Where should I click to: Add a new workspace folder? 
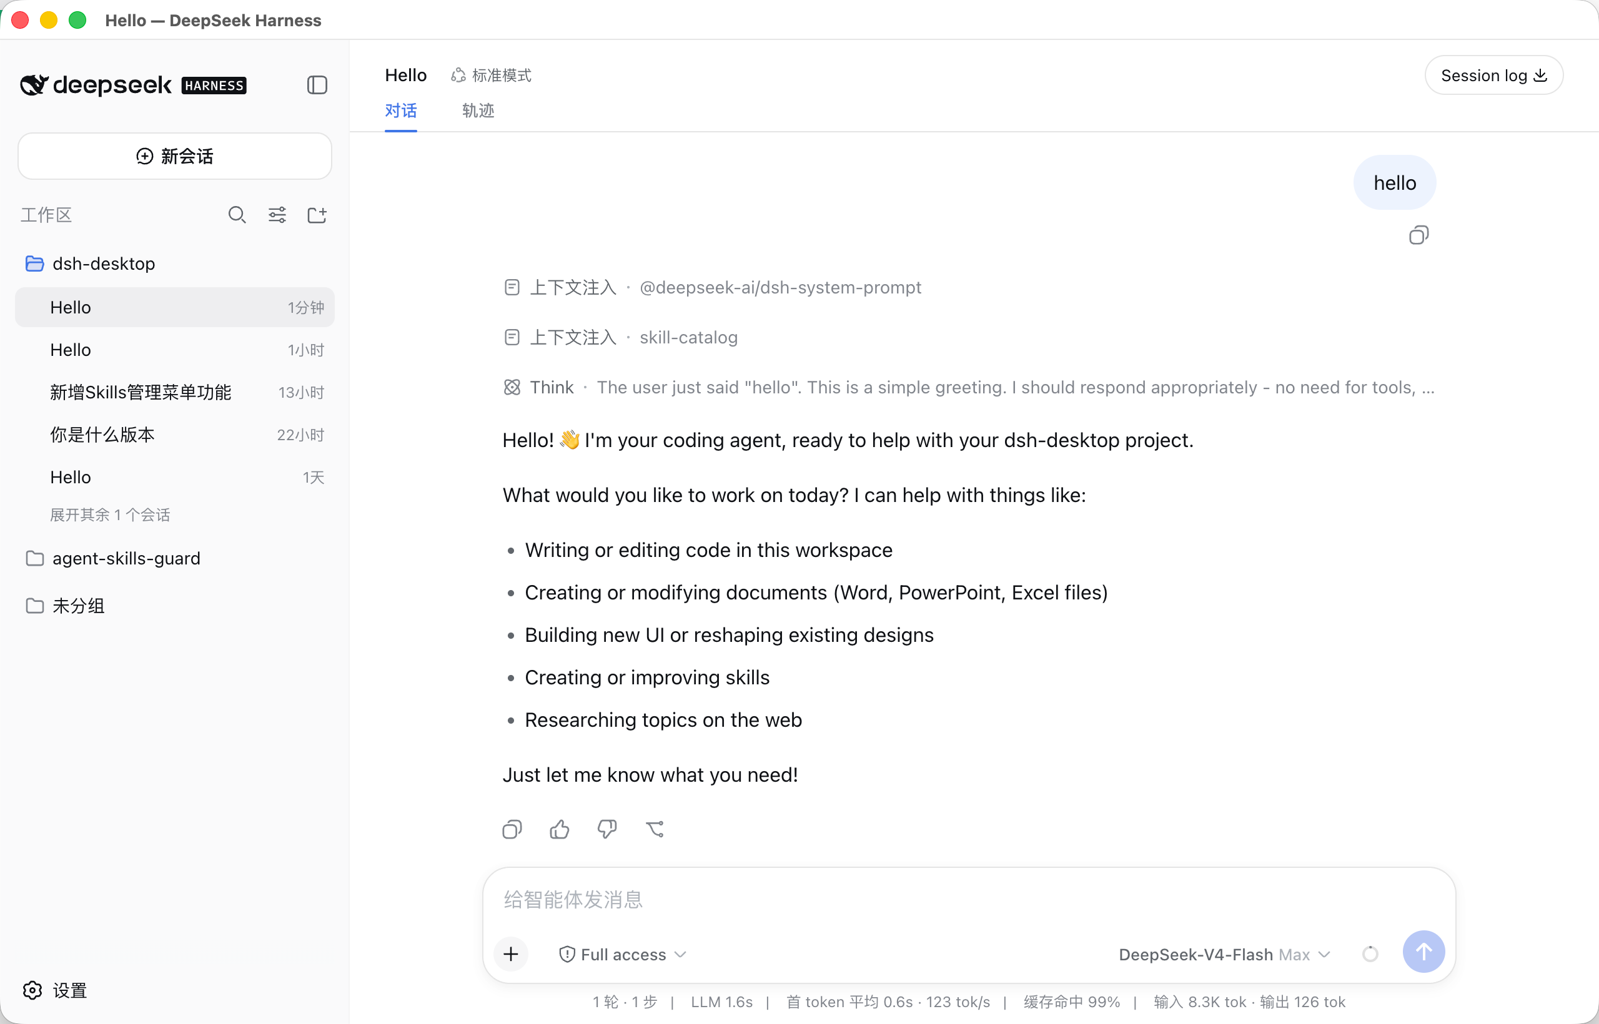pyautogui.click(x=317, y=215)
